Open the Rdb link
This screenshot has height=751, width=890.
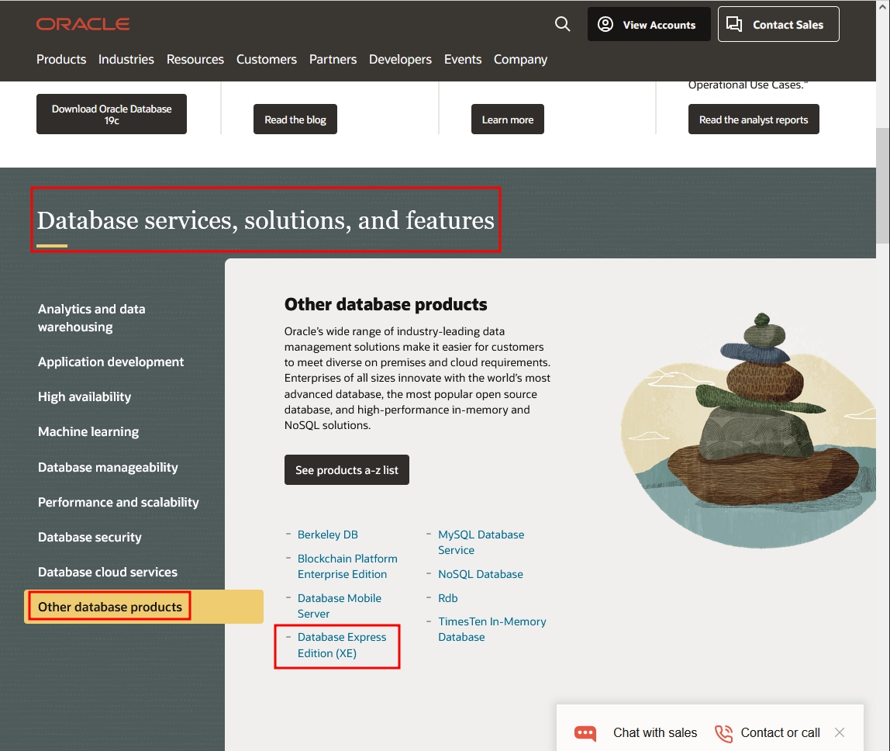(x=447, y=598)
